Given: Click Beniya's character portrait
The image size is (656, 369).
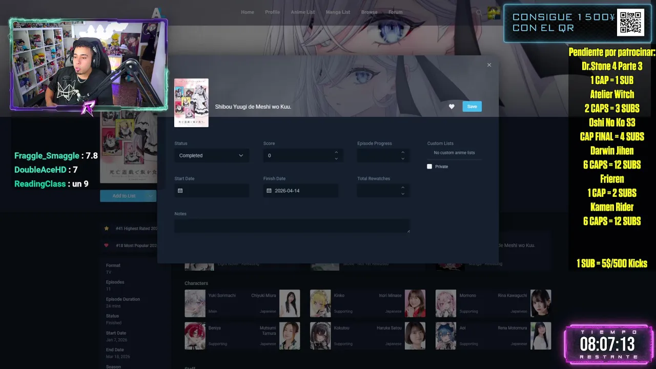Looking at the screenshot, I should 195,336.
